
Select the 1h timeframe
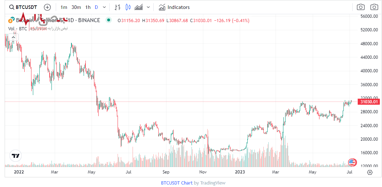pyautogui.click(x=88, y=7)
